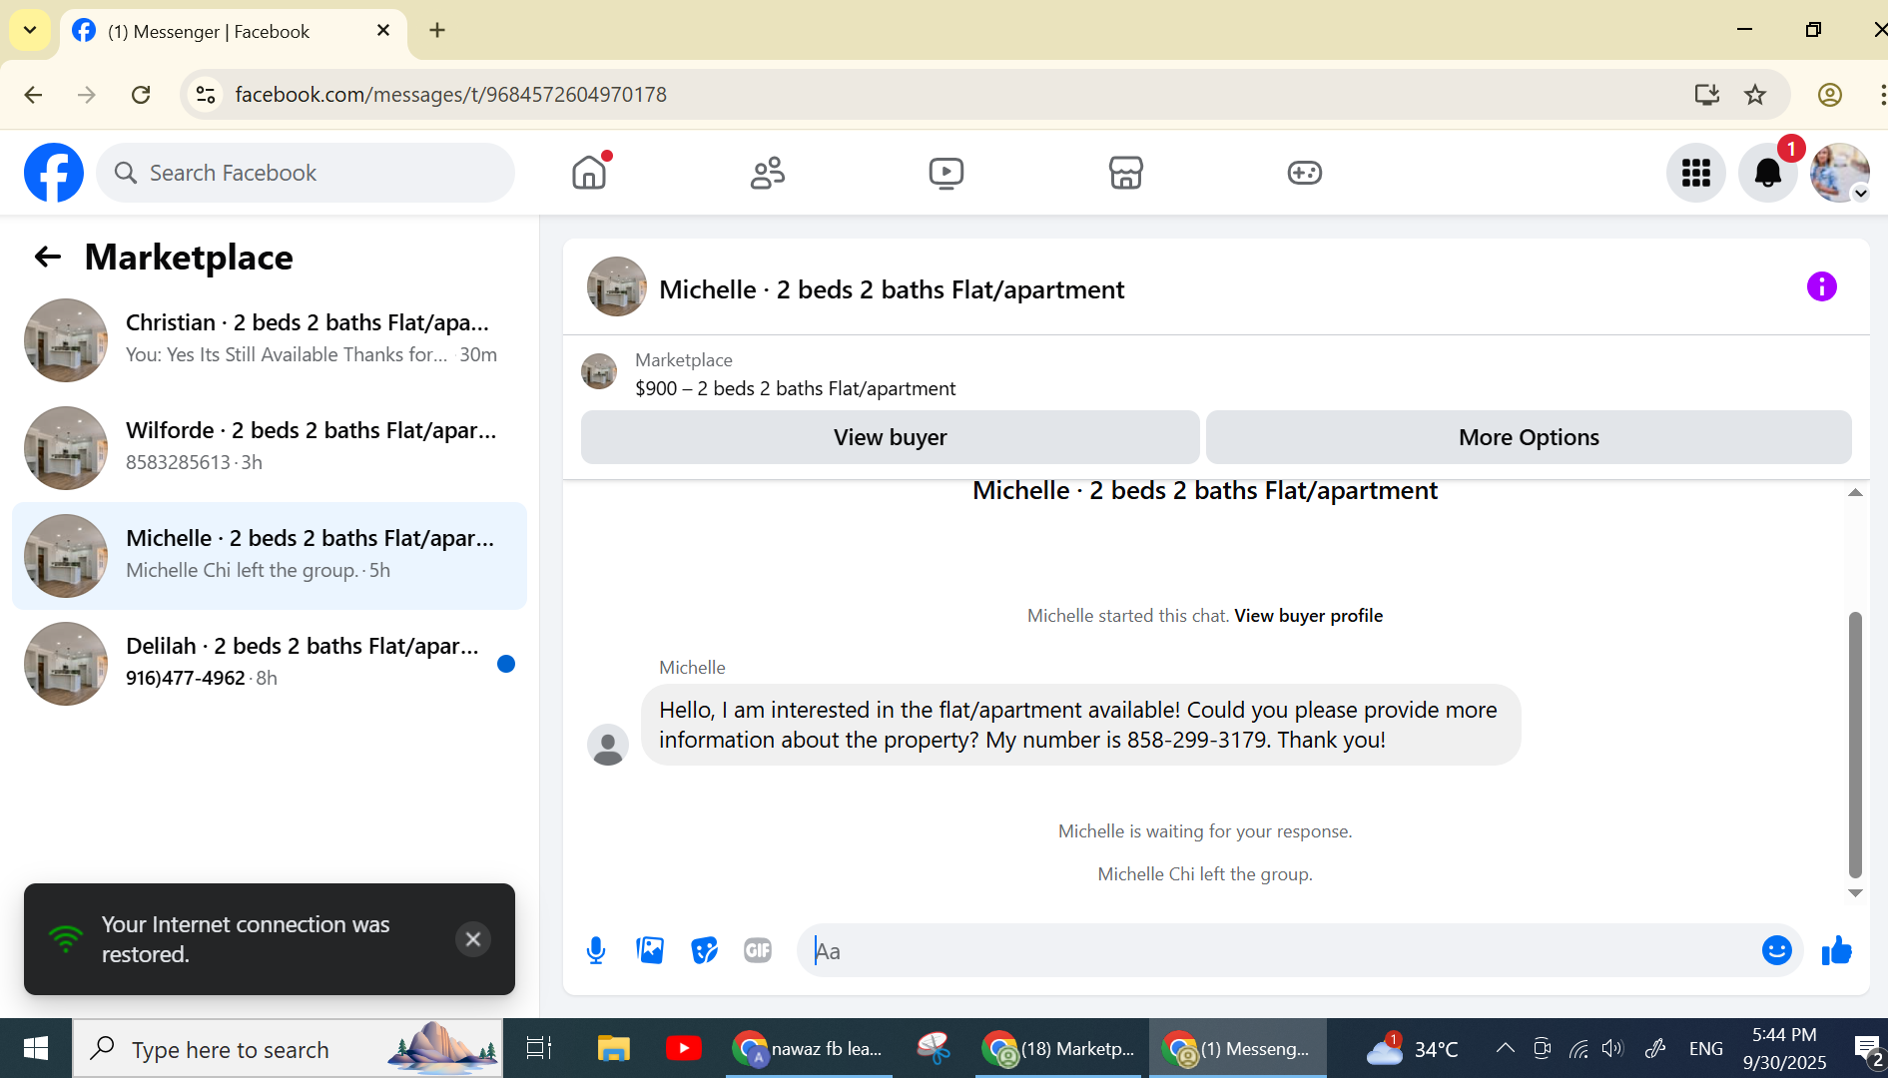Viewport: 1888px width, 1078px height.
Task: Switch to the (18) Marketplace Chrome window
Action: click(1058, 1048)
